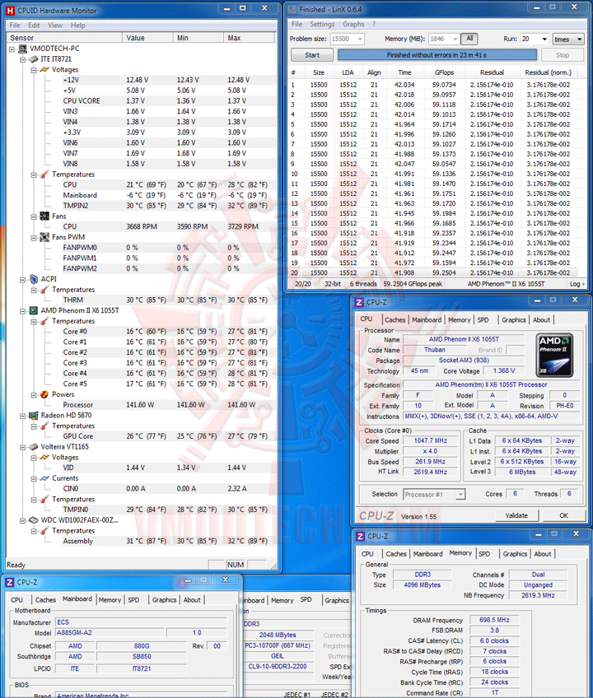The image size is (593, 698).
Task: Click the Temperatures thermometer icon under ITE IT8721
Action: point(44,174)
